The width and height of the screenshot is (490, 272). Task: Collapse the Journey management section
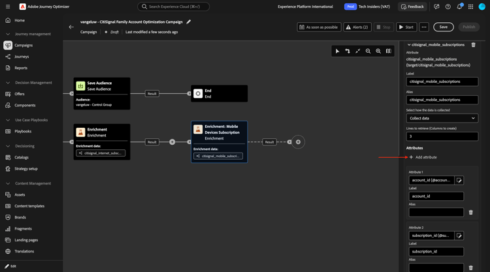coord(8,34)
